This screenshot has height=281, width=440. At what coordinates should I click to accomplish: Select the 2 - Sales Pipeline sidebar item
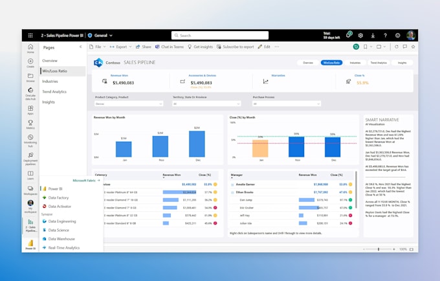point(30,226)
